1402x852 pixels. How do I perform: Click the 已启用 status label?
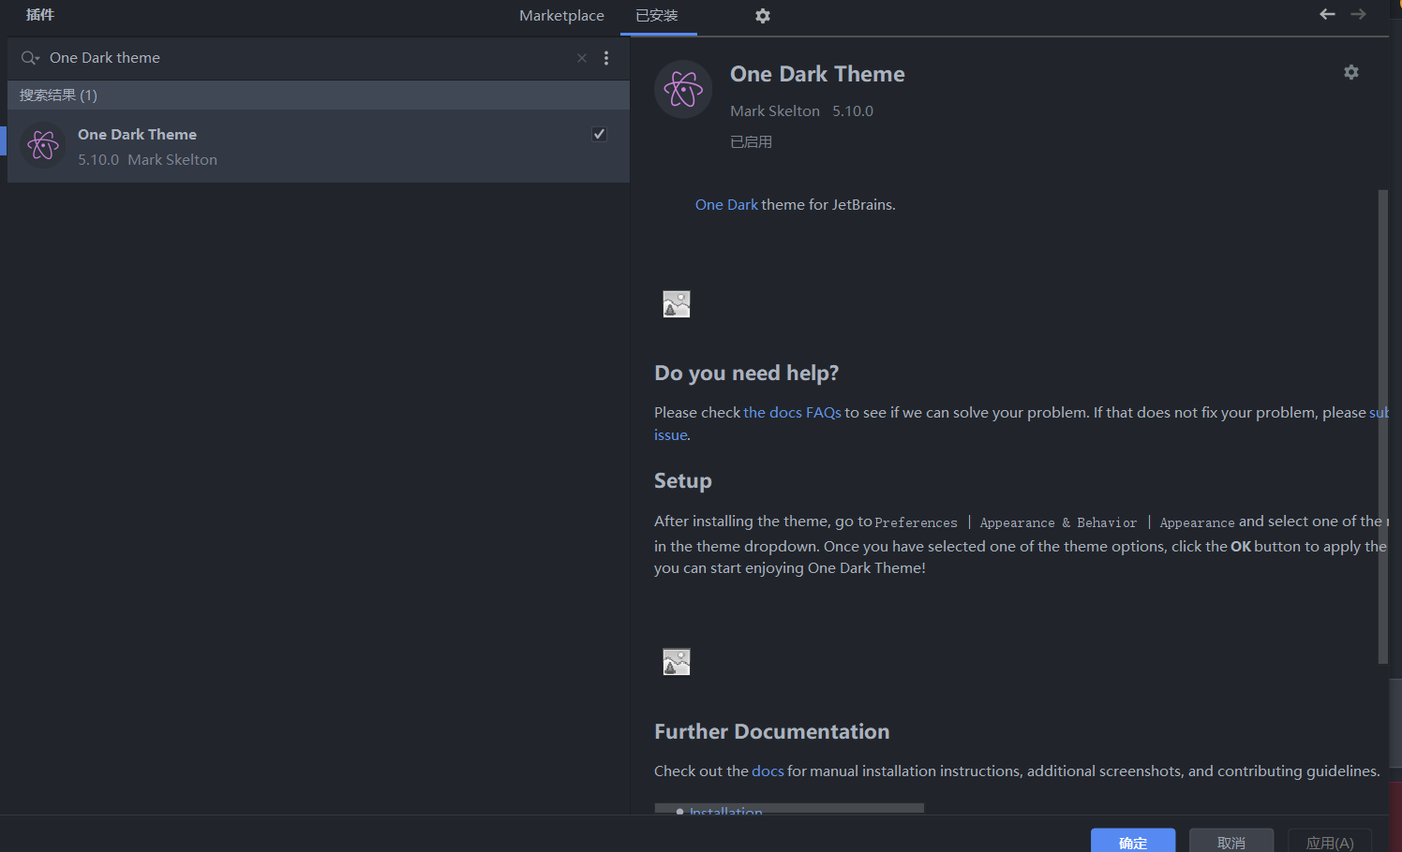(x=751, y=142)
